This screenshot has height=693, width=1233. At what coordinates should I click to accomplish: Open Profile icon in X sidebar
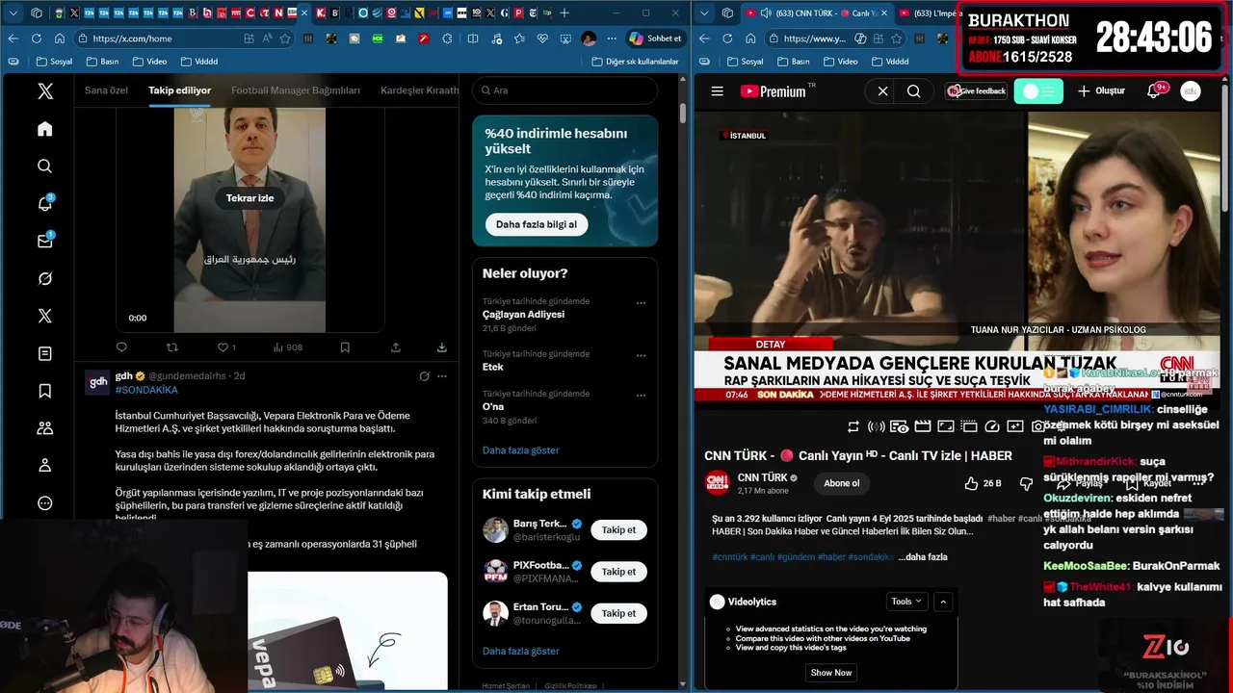pos(45,466)
